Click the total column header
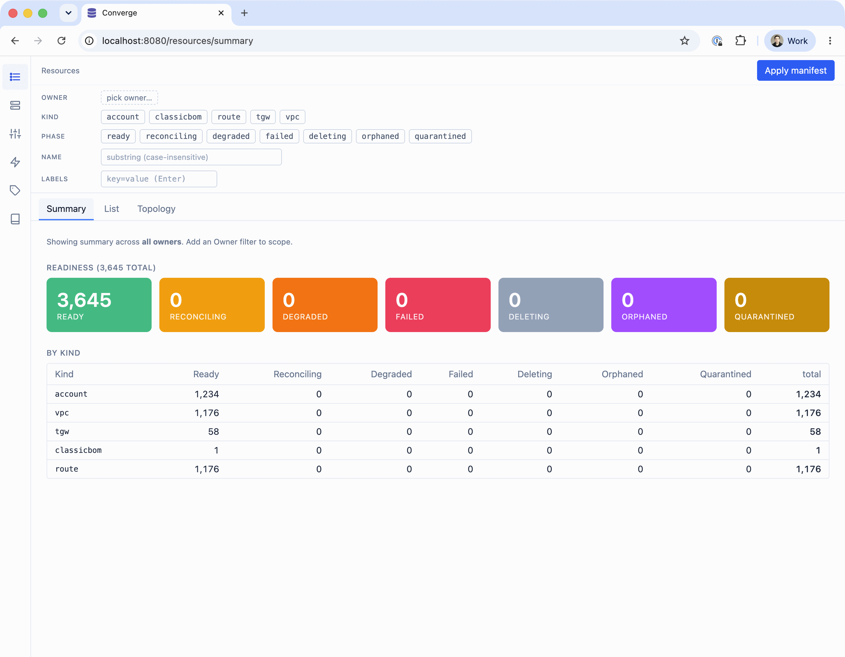 [x=811, y=374]
